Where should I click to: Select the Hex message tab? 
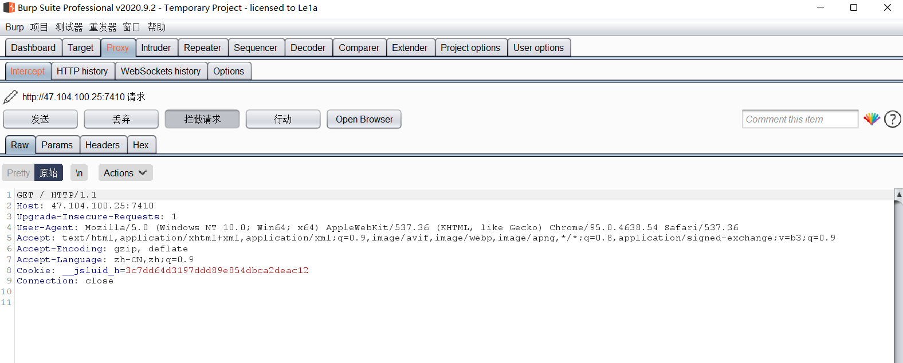pyautogui.click(x=141, y=145)
